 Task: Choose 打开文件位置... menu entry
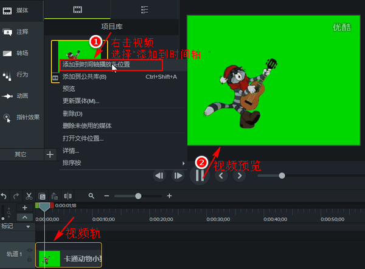coord(123,138)
